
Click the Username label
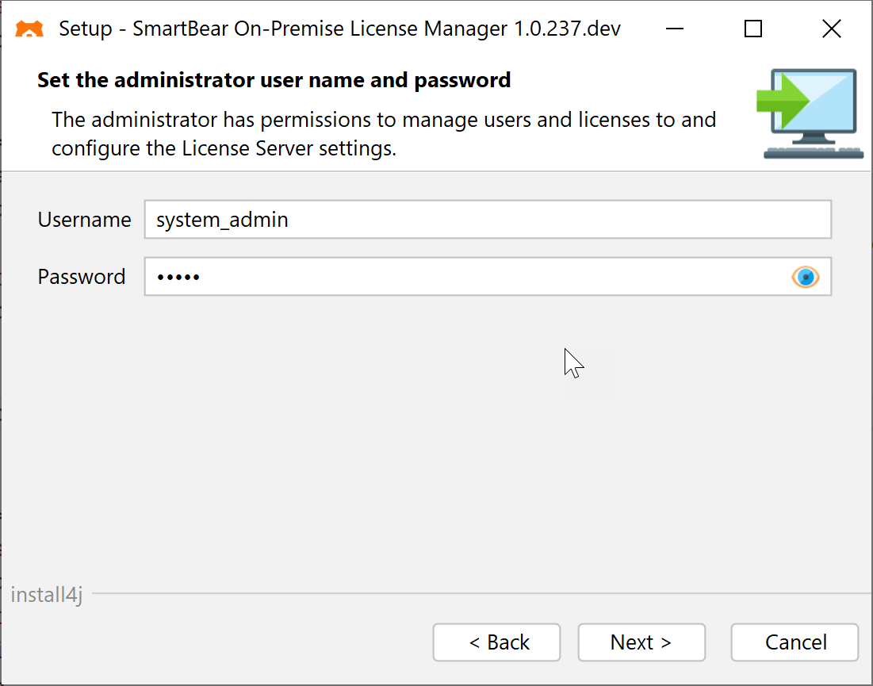tap(84, 220)
